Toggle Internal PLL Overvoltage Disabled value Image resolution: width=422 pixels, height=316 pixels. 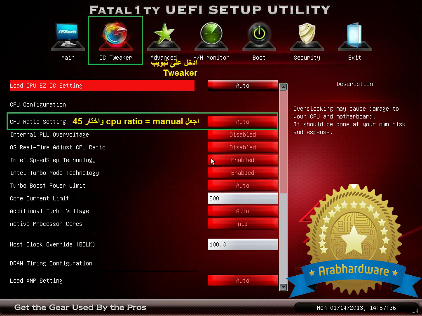(x=242, y=135)
